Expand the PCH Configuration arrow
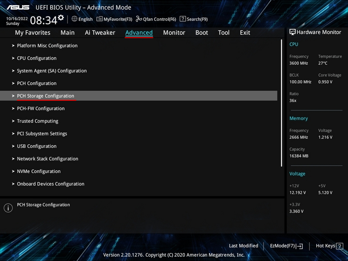Screen dimensions: 348x261 (13, 83)
